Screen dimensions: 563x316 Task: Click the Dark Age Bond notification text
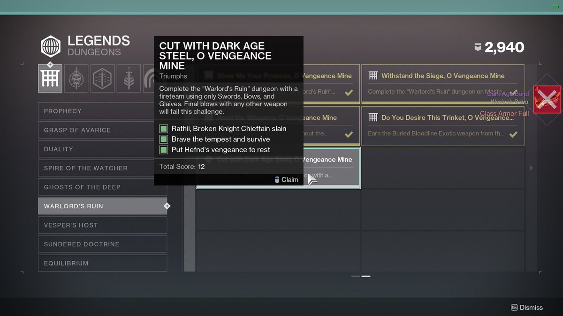coord(508,94)
